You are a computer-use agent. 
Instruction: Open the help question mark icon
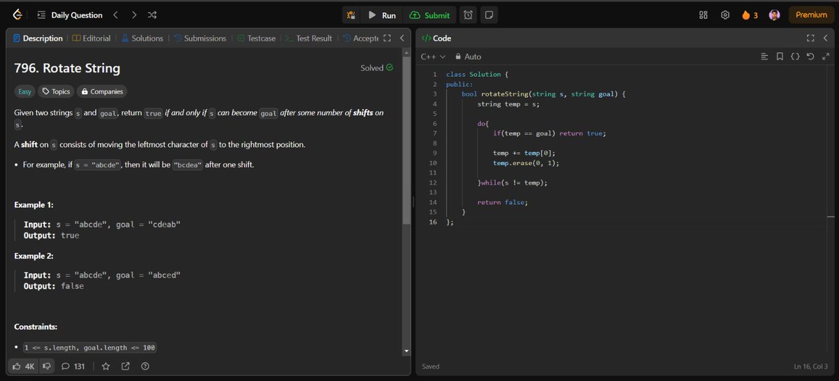[x=145, y=366]
